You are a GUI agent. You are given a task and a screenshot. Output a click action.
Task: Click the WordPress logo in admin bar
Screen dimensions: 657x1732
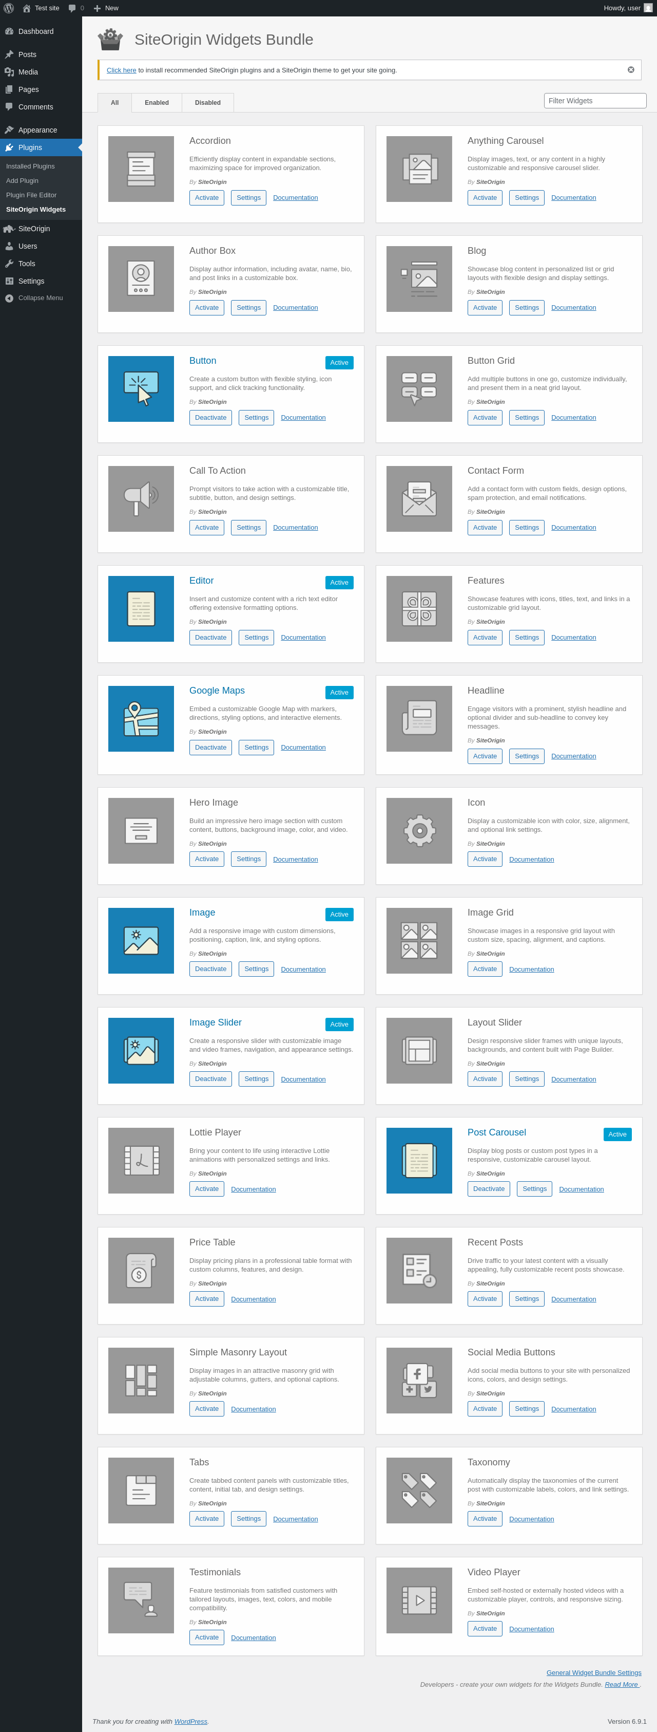point(9,8)
